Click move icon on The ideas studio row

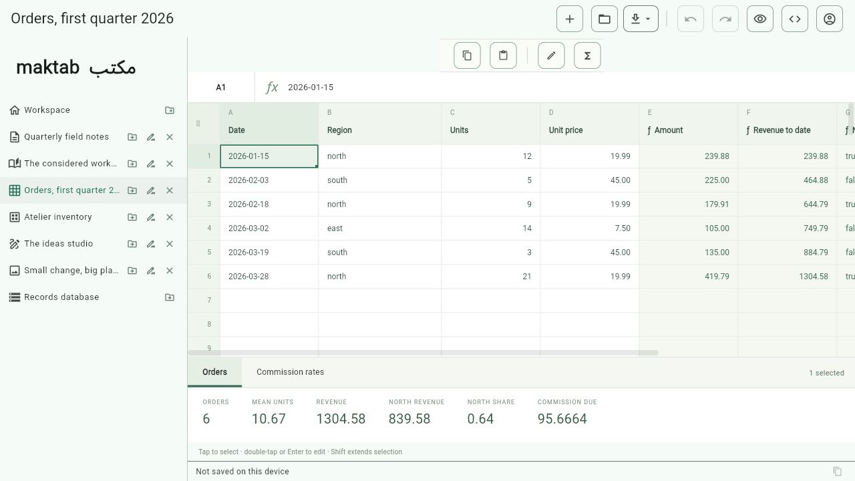click(132, 244)
